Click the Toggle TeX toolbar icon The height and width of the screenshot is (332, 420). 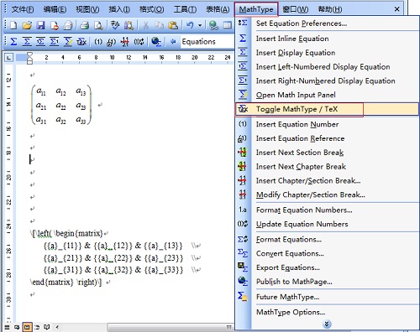click(x=81, y=42)
